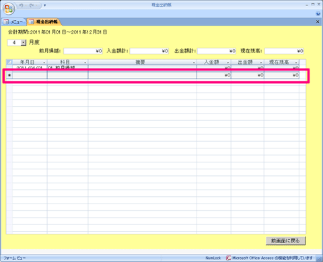Open the 入金額 column filter dropdown
Image resolution: width=323 pixels, height=262 pixels.
click(x=228, y=62)
